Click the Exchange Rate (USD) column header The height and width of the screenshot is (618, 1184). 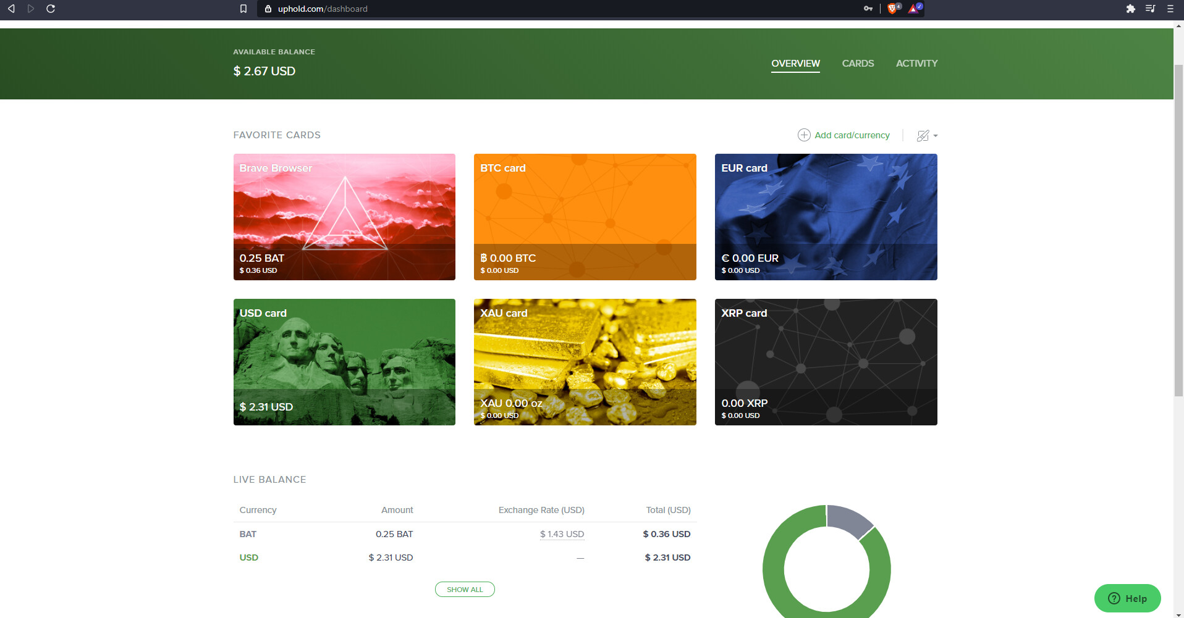[541, 510]
